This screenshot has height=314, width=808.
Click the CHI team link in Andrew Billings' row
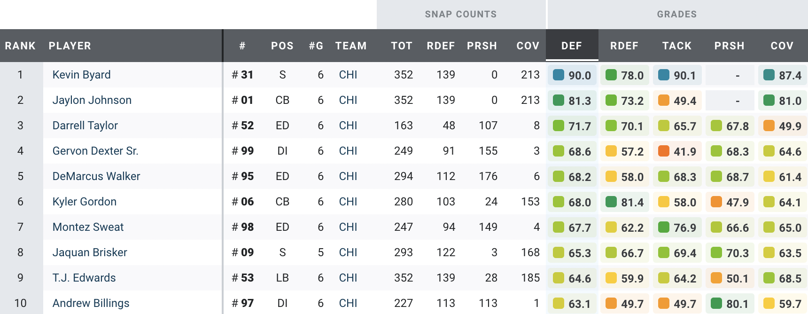(x=348, y=303)
